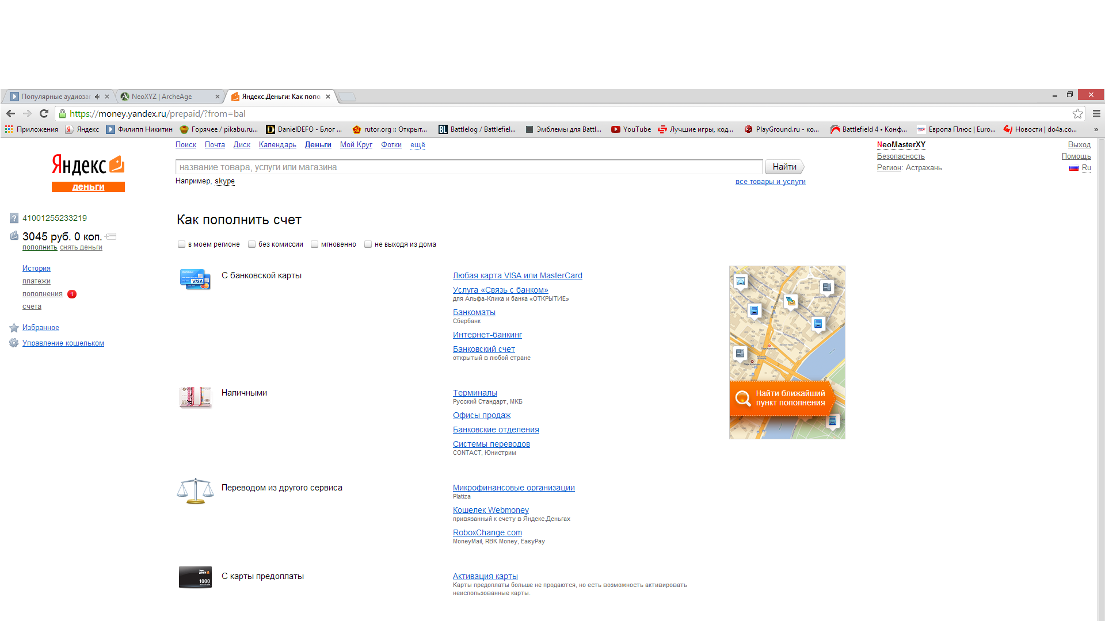
Task: Show more bookmarks with the chevron
Action: point(1096,129)
